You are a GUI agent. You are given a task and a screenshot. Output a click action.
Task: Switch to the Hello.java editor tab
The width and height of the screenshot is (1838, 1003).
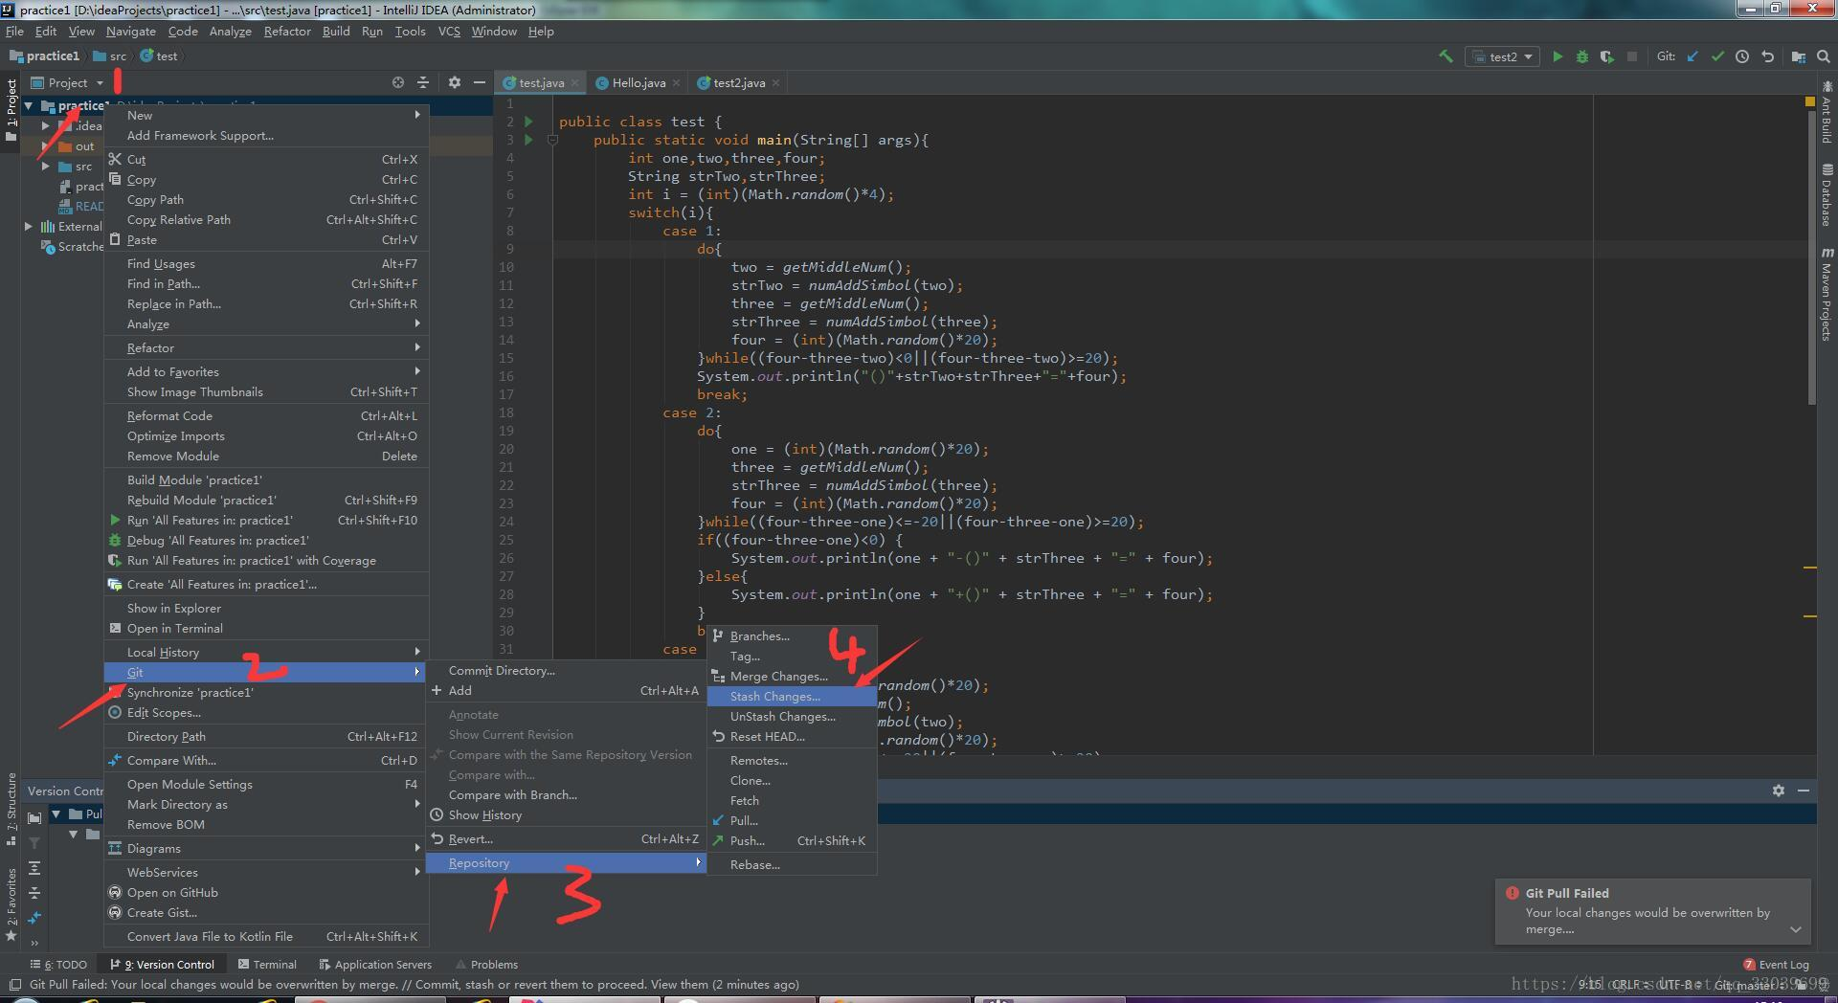(x=638, y=83)
